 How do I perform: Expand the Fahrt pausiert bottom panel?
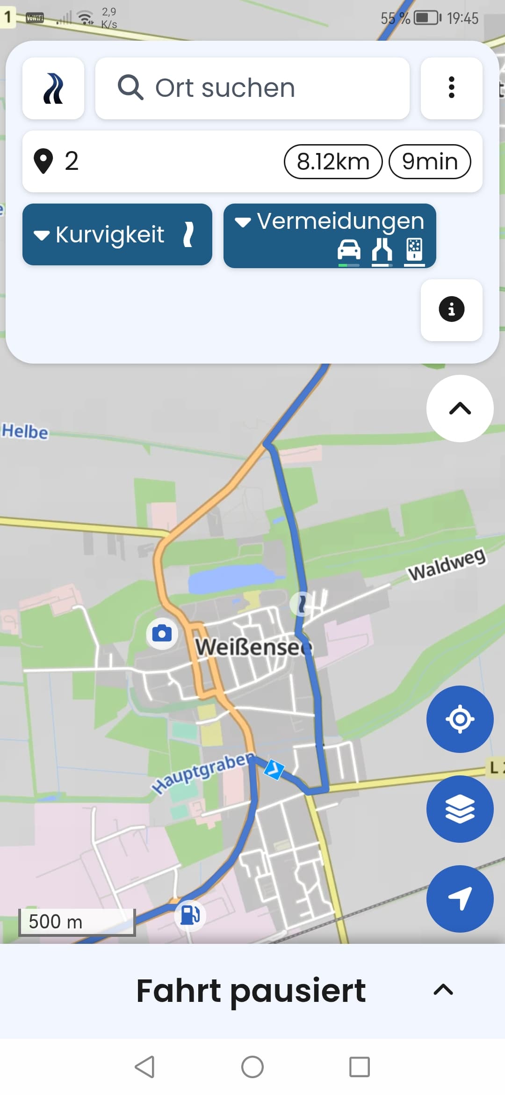click(x=443, y=990)
